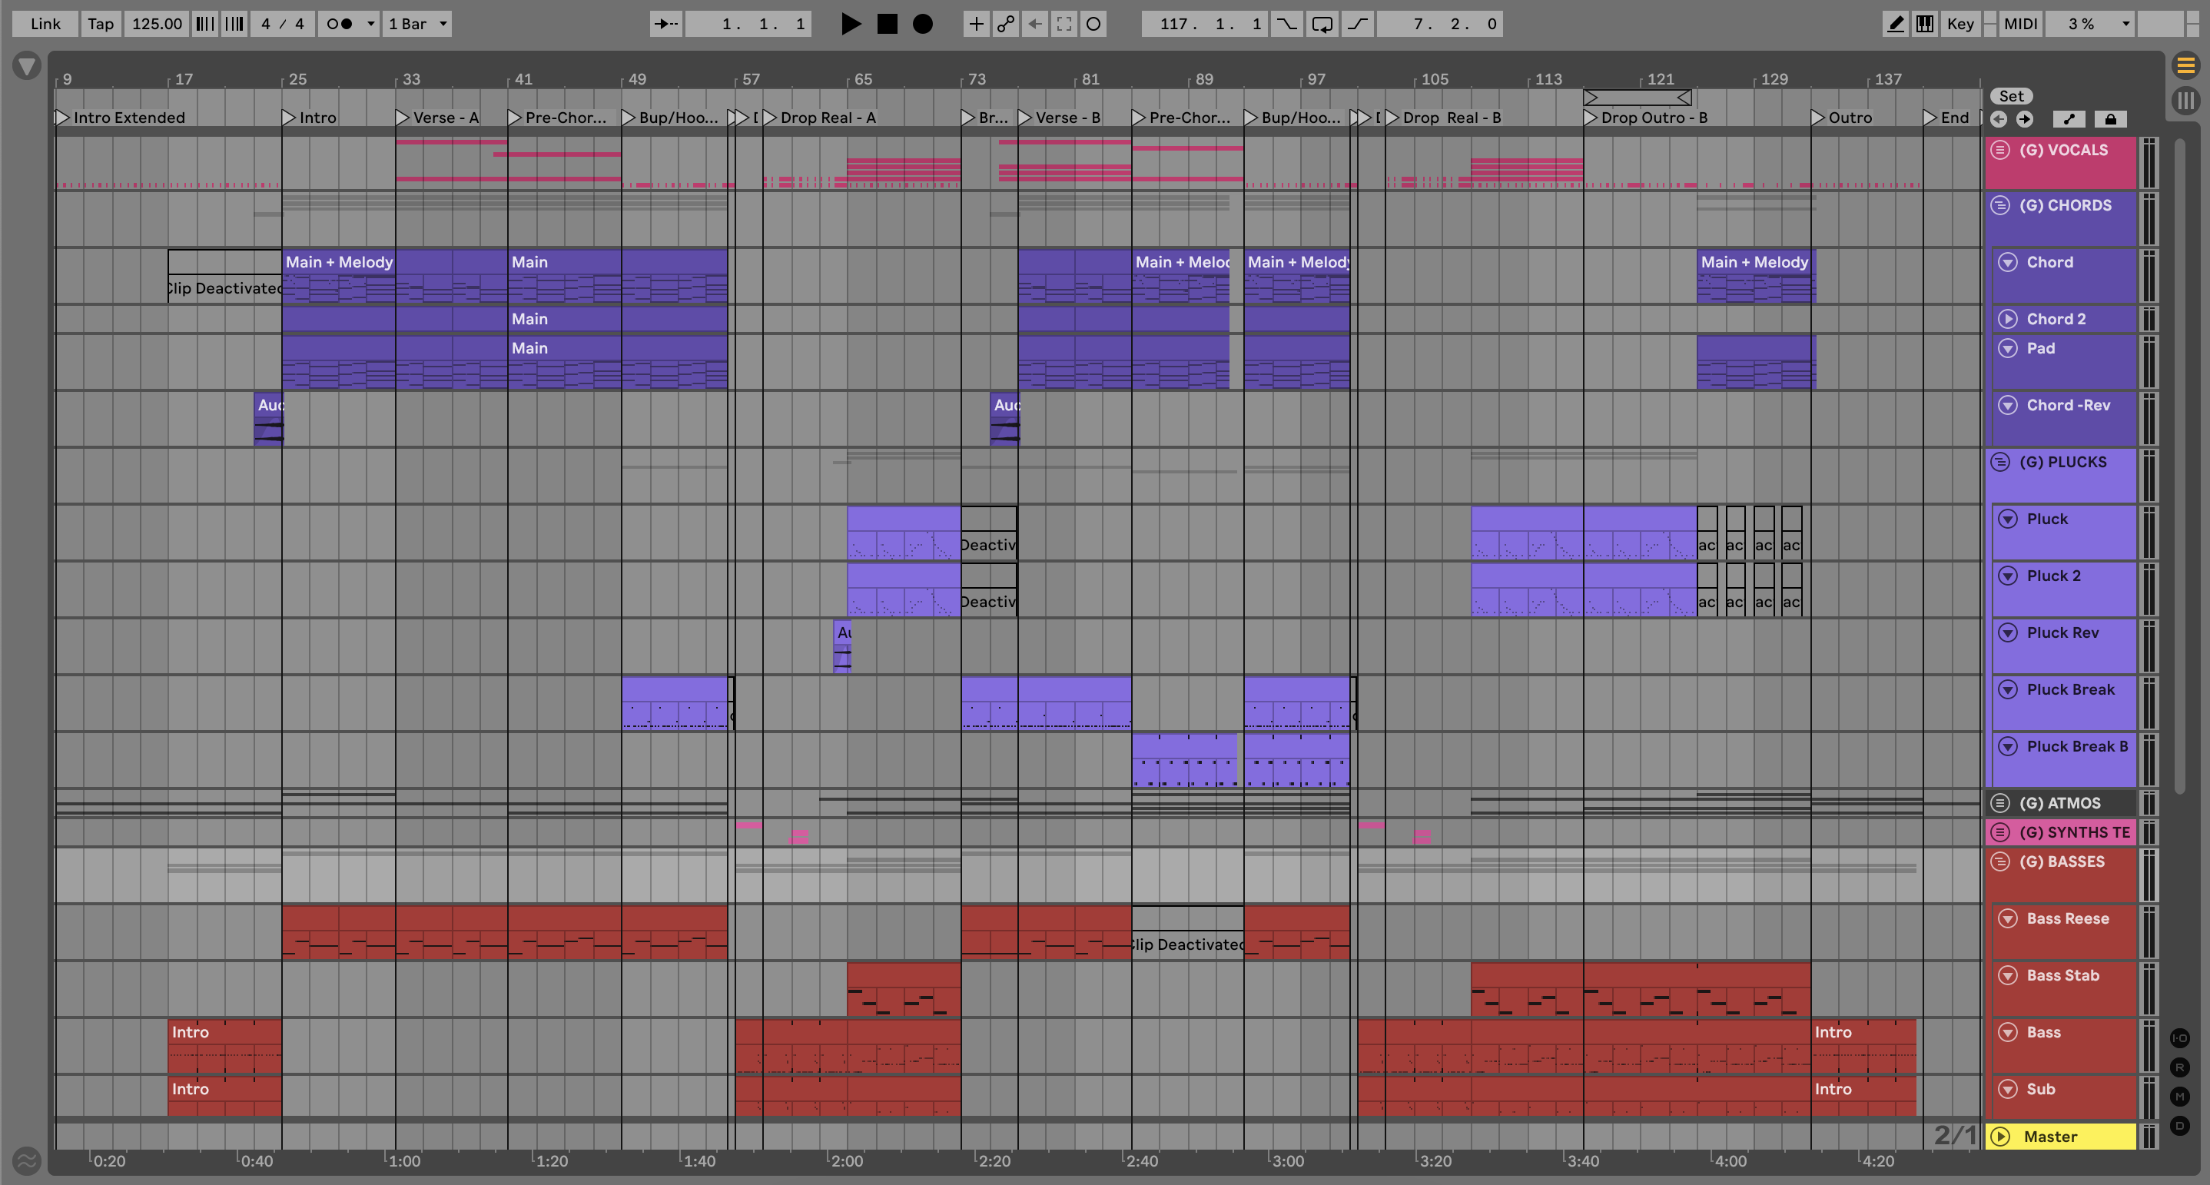Collapse the (G) CHORDS group track
Screen dimensions: 2210x1185
[x=1999, y=206]
